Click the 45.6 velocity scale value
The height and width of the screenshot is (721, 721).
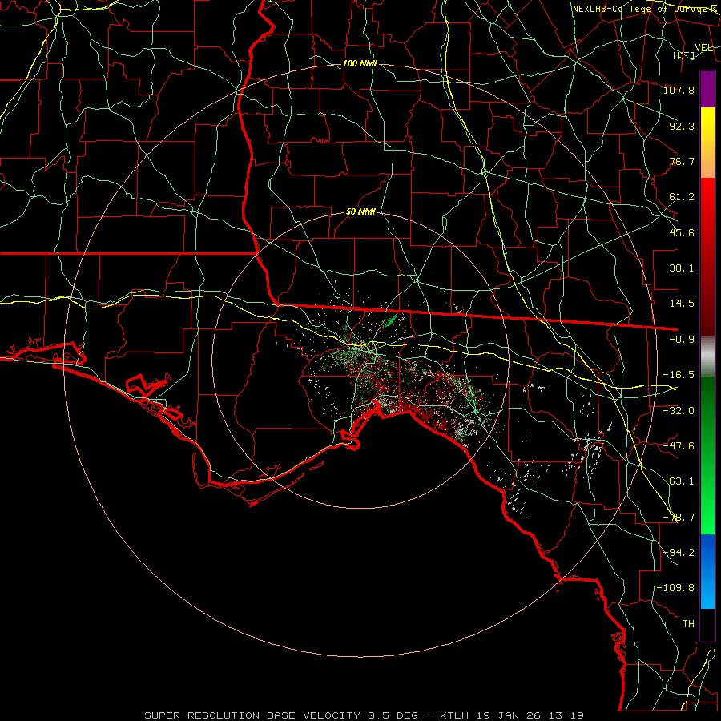click(682, 232)
